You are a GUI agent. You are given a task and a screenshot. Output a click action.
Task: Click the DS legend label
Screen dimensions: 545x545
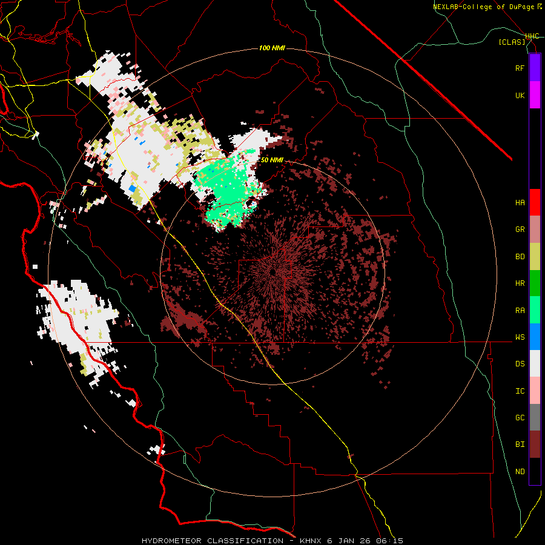tap(520, 364)
